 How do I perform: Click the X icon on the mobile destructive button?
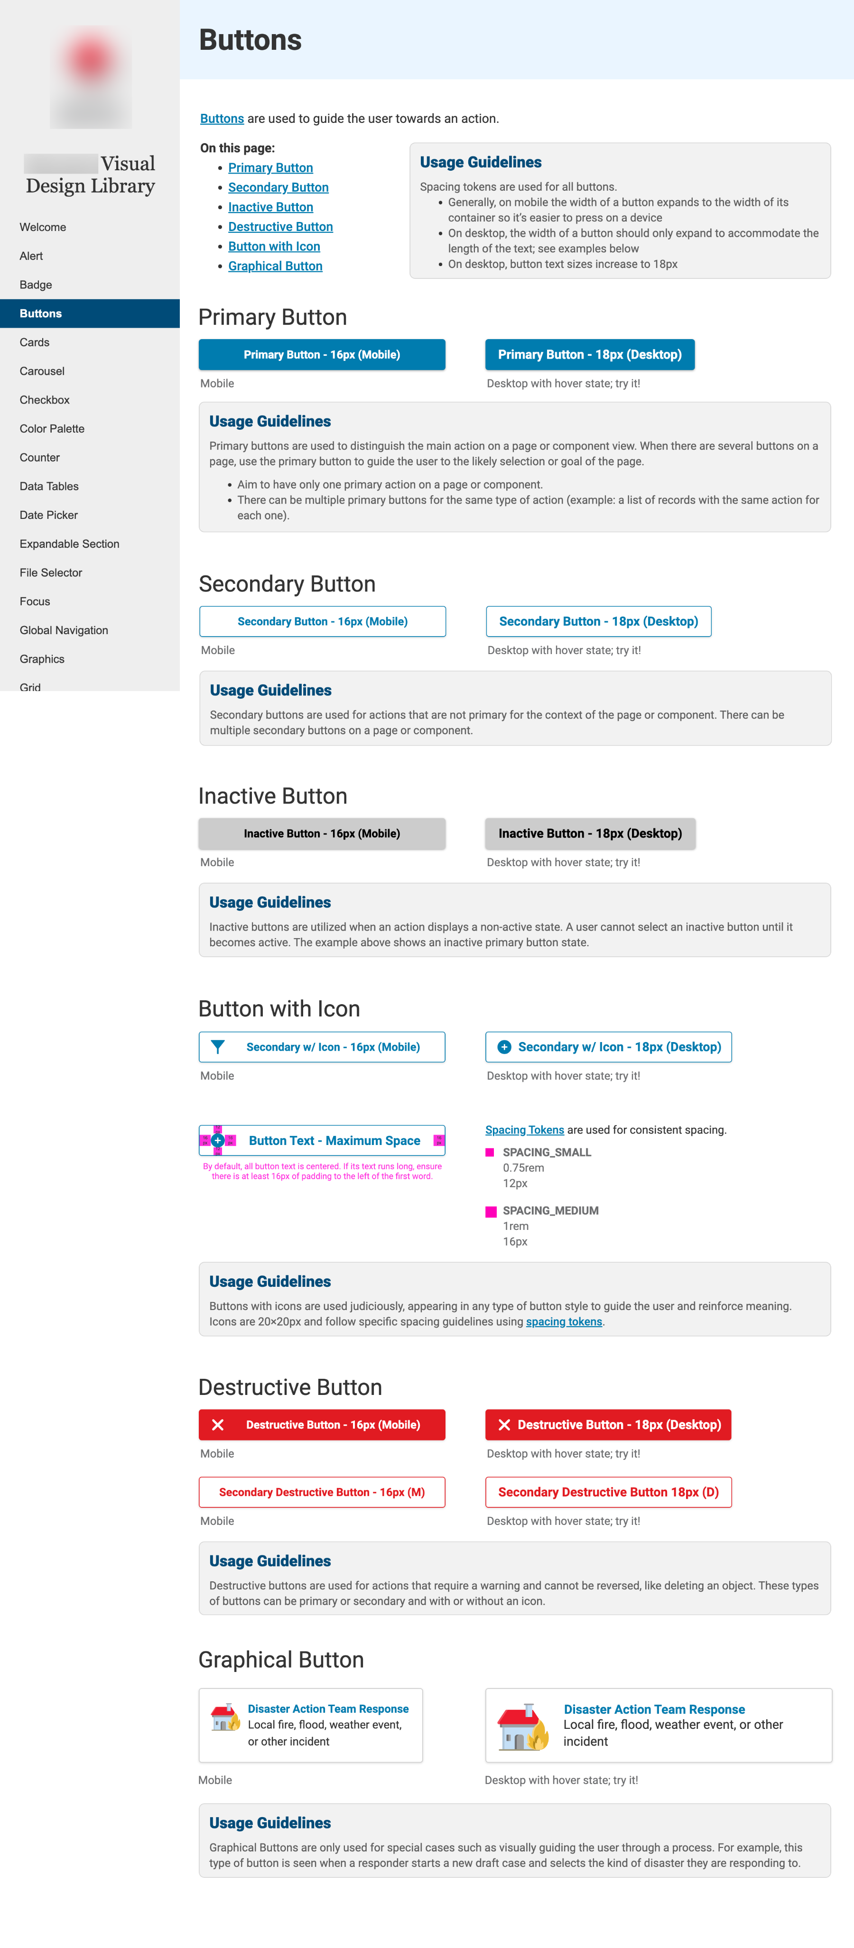point(219,1424)
